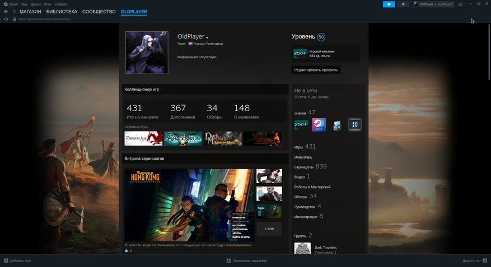Go forward with the right arrow

(14, 12)
